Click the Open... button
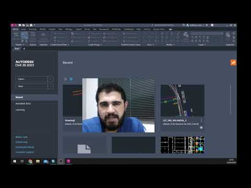251x188 pixels. click(x=32, y=79)
